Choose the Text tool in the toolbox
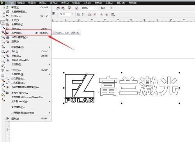The height and width of the screenshot is (142, 195). click(x=3, y=71)
